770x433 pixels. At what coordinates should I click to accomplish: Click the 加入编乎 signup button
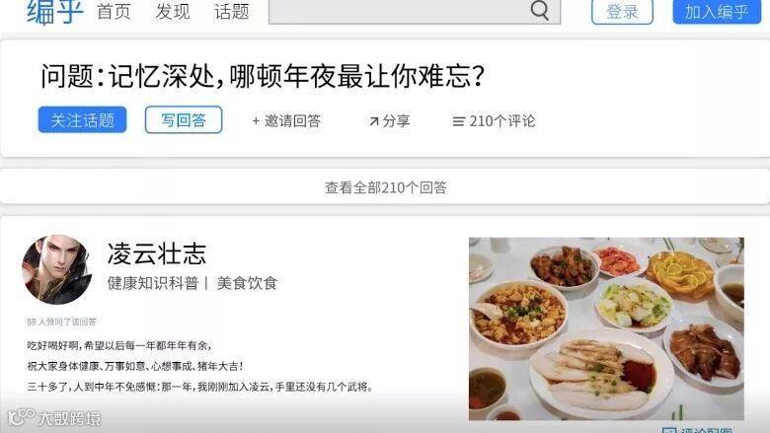717,12
